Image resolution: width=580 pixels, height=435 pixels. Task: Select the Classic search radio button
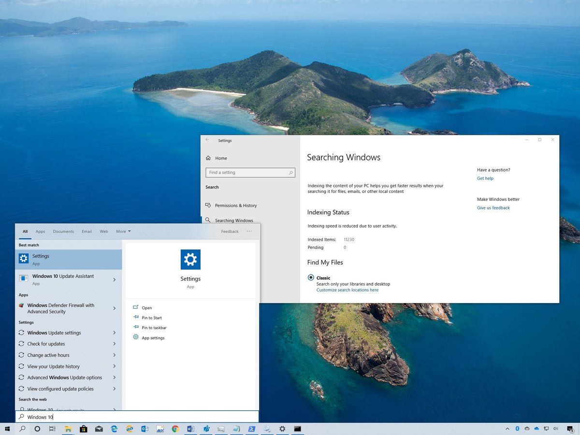click(311, 277)
